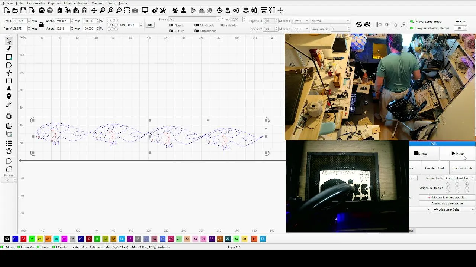Open the Preview monitor icon
The image size is (476, 267).
click(145, 11)
